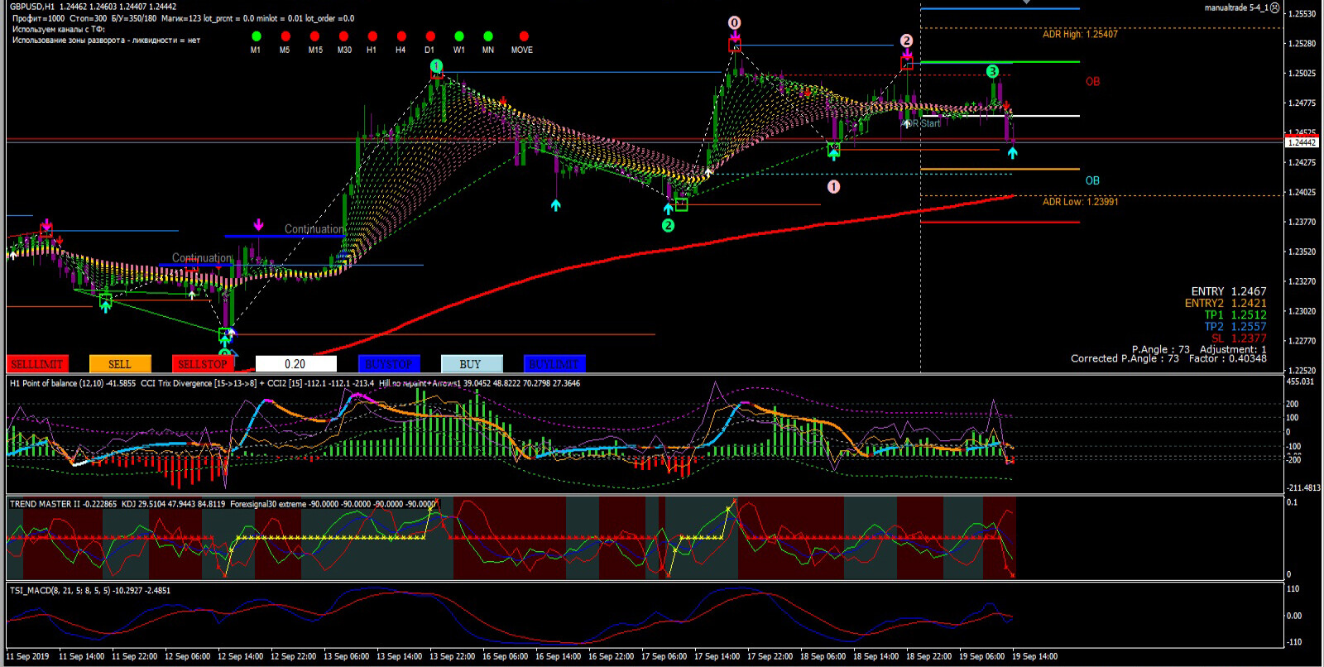
Task: Click the 1.25530 price scale label
Action: pyautogui.click(x=1302, y=14)
